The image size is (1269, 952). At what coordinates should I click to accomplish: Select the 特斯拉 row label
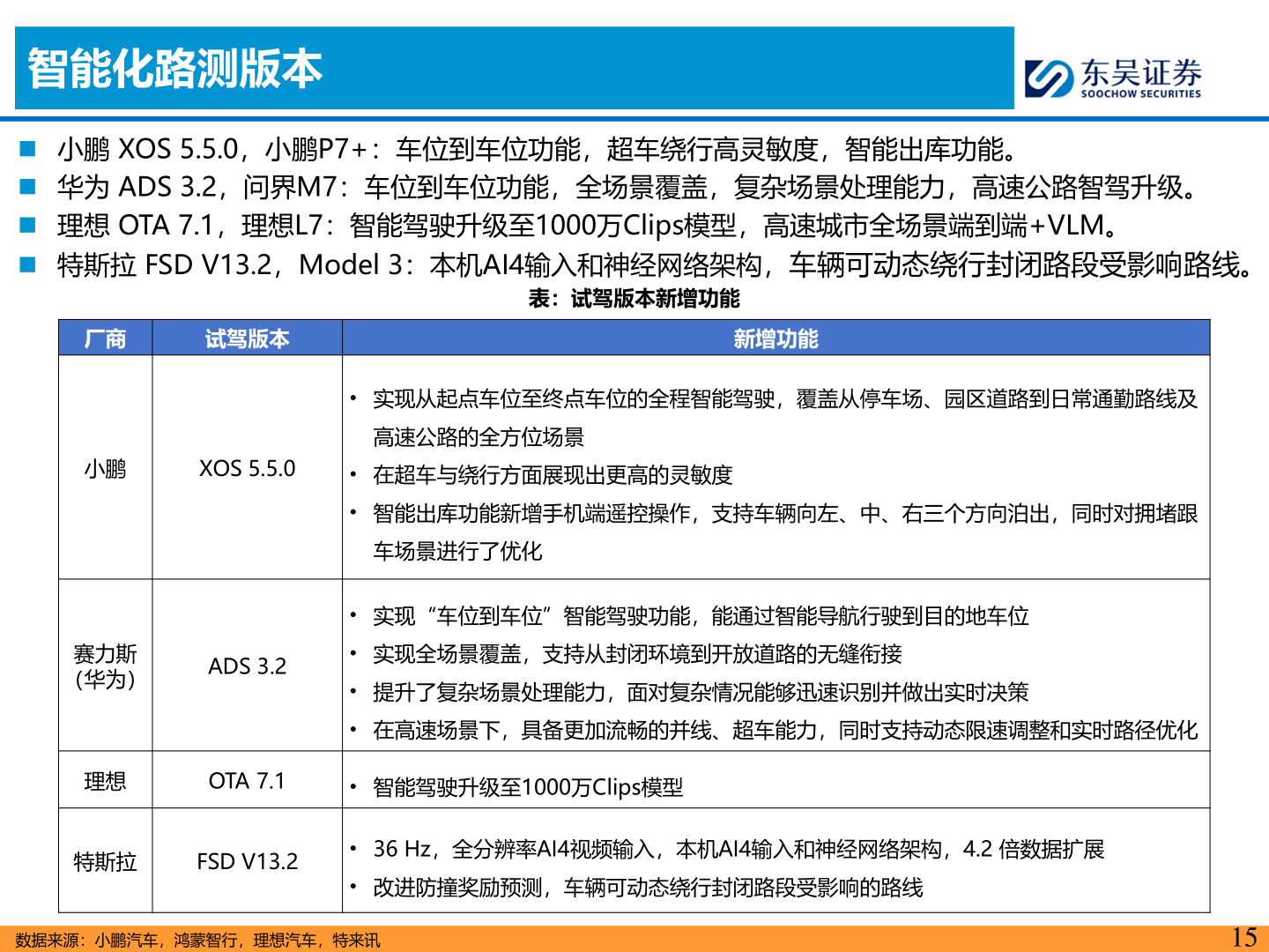point(105,862)
